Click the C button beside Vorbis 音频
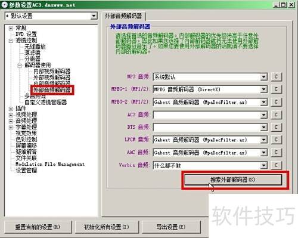The image size is (298, 238). [x=276, y=165]
